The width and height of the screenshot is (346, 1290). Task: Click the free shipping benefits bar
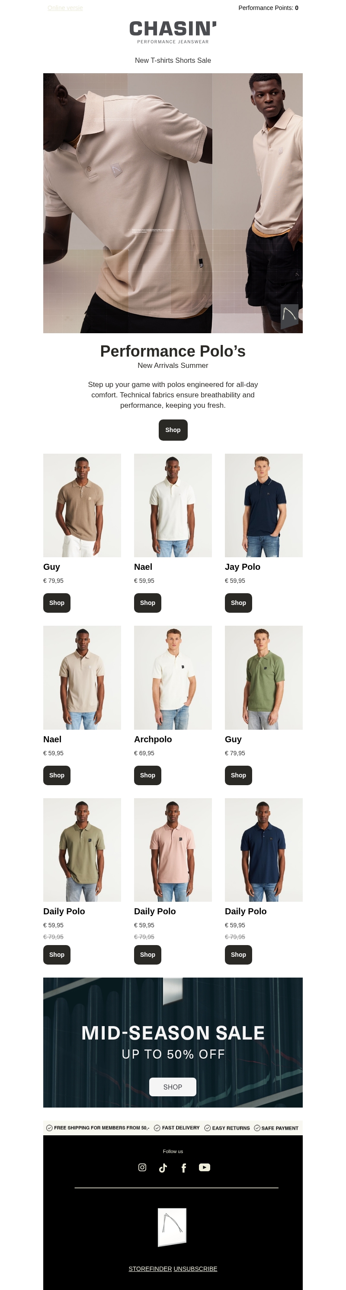pyautogui.click(x=173, y=1128)
